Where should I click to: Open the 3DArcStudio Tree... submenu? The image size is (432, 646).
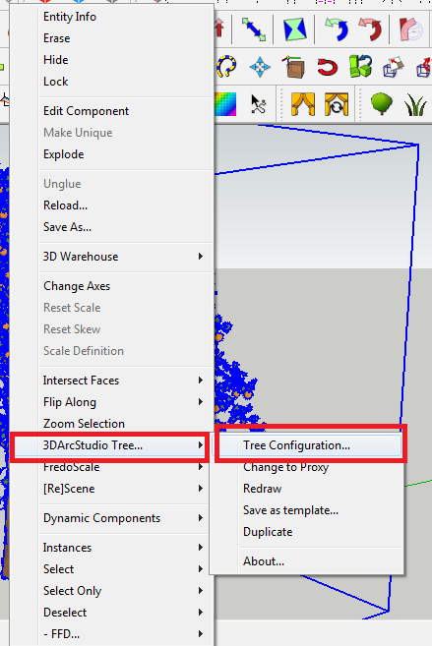[x=109, y=445]
